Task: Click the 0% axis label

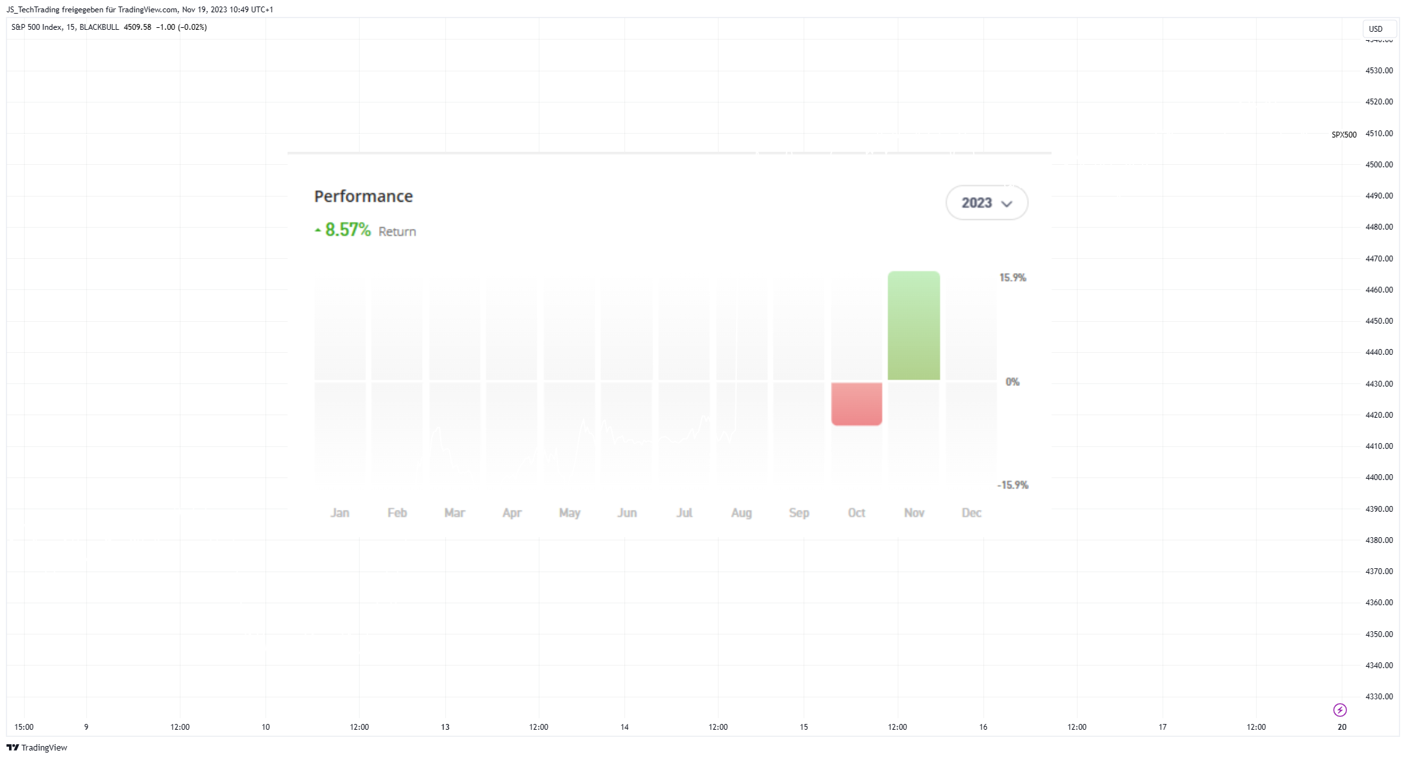Action: tap(1013, 382)
